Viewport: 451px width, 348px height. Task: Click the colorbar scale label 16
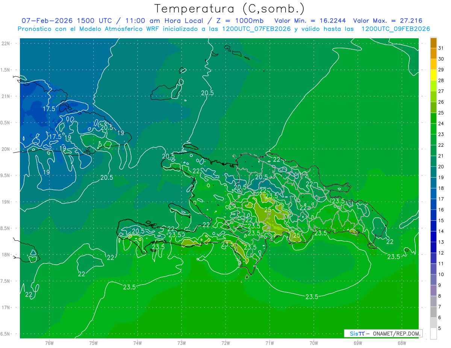click(441, 210)
